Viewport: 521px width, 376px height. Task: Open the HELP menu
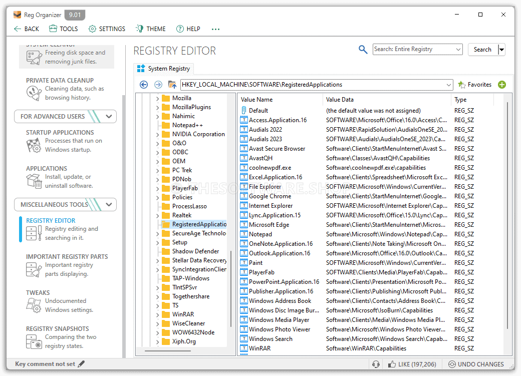[x=188, y=29]
